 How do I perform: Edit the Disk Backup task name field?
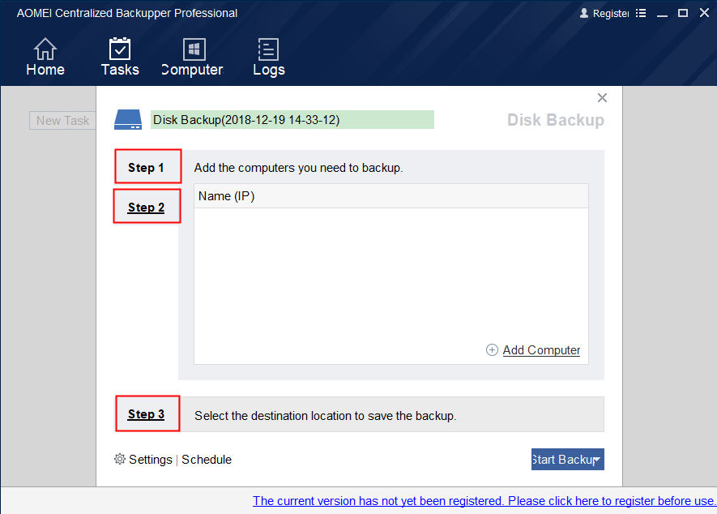(292, 119)
